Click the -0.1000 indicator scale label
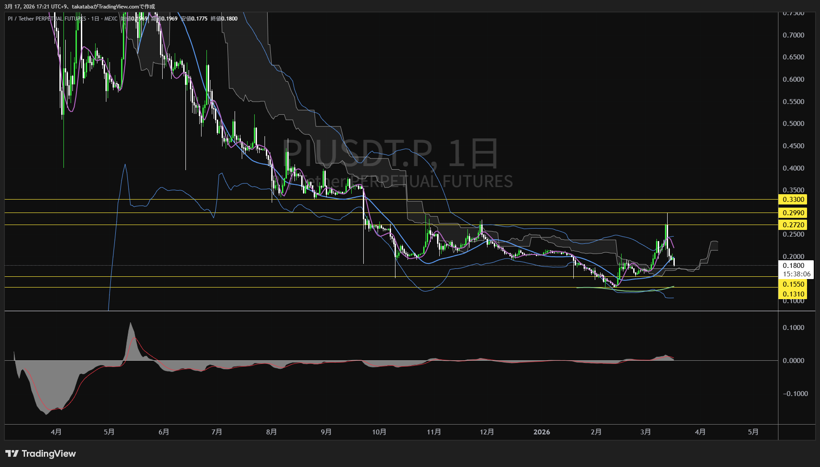 [x=795, y=394]
